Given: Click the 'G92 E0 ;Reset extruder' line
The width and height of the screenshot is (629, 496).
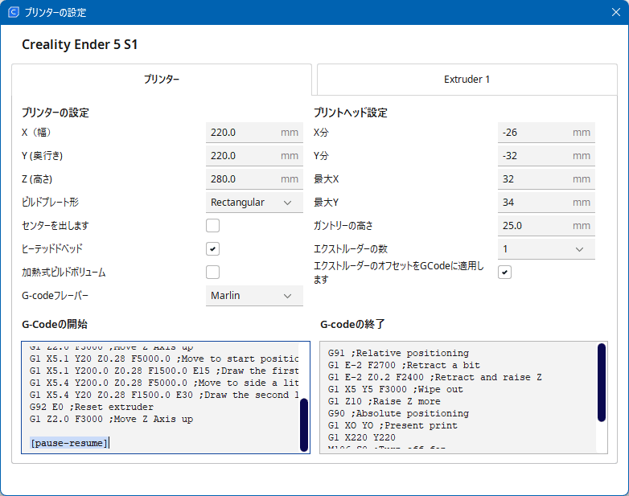Looking at the screenshot, I should point(92,407).
